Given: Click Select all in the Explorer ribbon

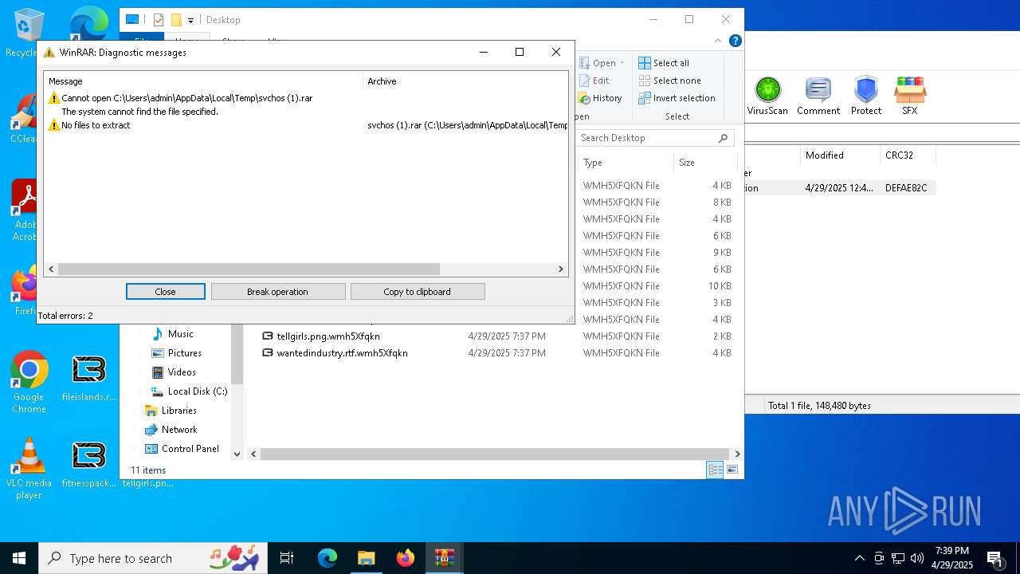Looking at the screenshot, I should click(664, 63).
